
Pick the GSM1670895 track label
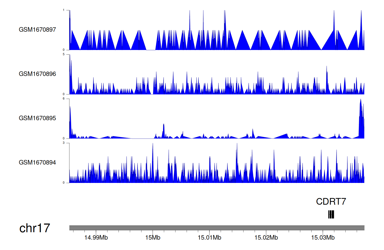37,118
